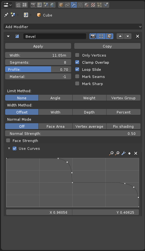Disable Loop Slide checkbox

[77, 69]
